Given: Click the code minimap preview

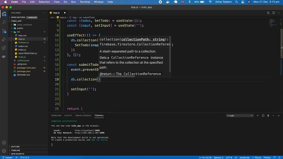Looking at the screenshot, I should (x=274, y=23).
